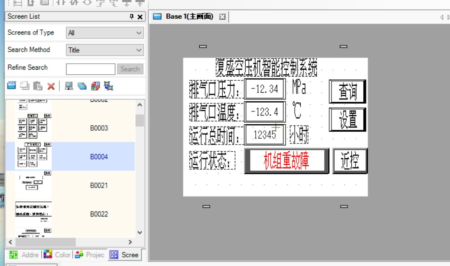The image size is (450, 266).
Task: Click the monitor icon in Screen List toolbar
Action: point(69,86)
